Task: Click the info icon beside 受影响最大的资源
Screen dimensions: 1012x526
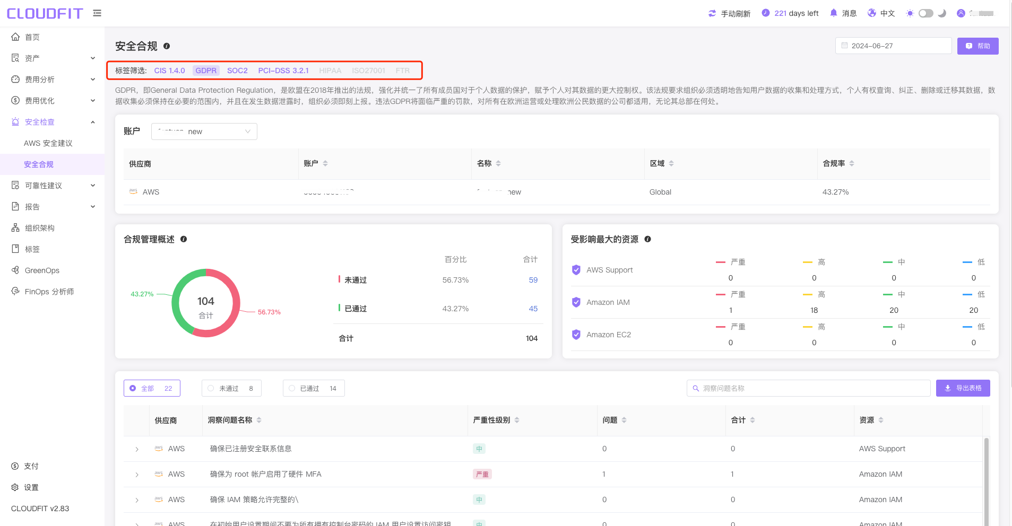Action: 648,239
